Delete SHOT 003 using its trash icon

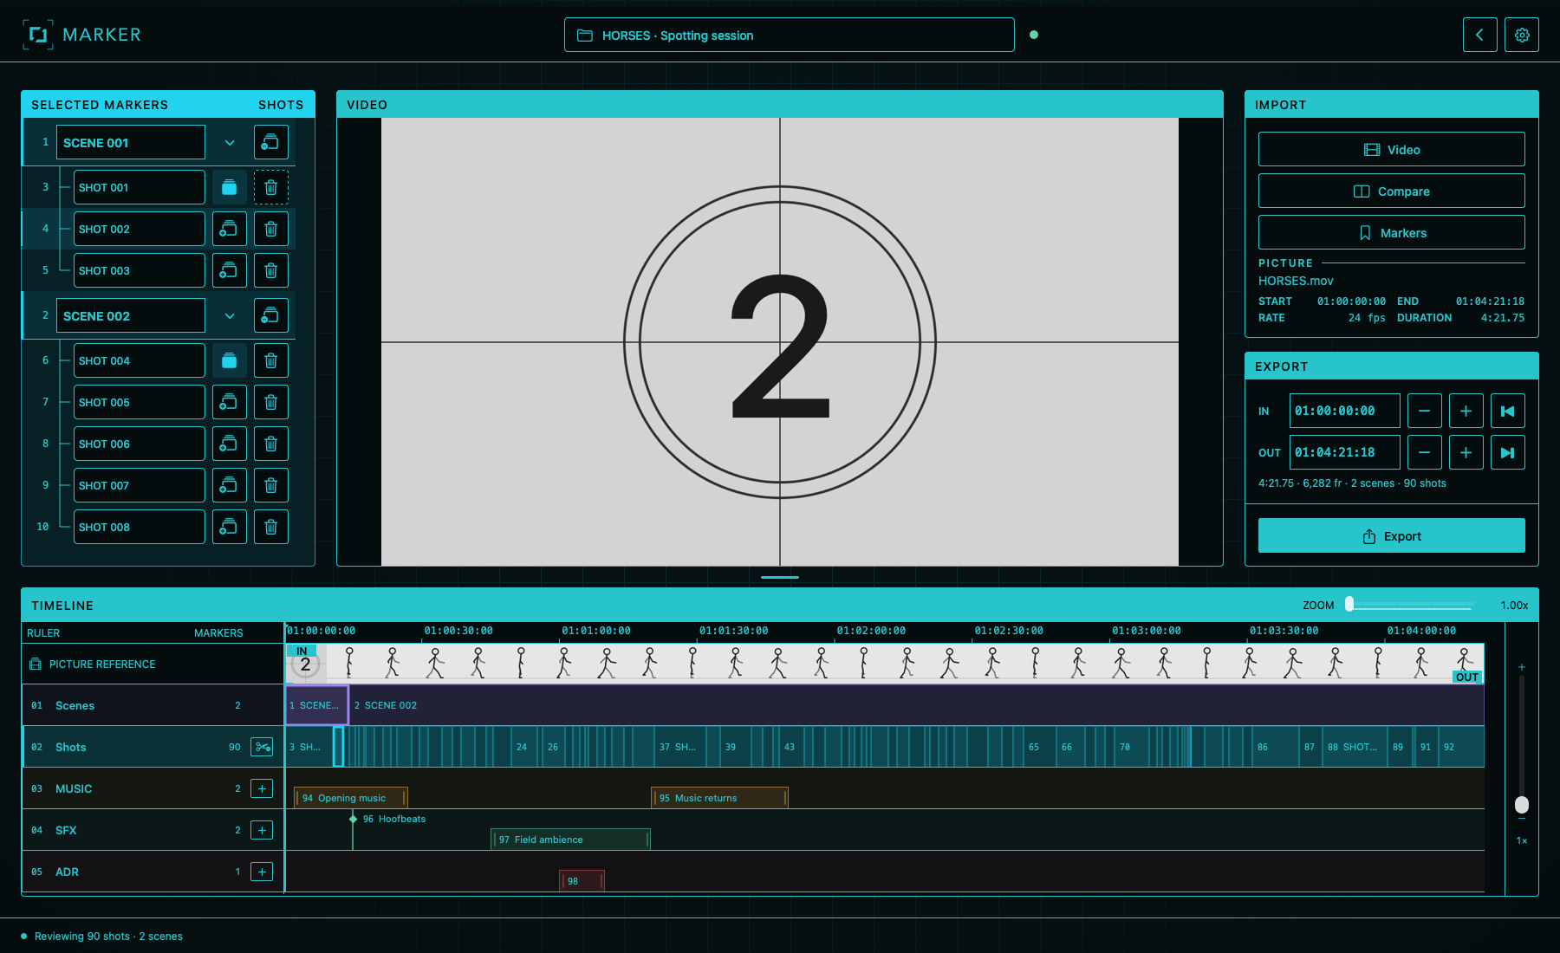click(271, 270)
